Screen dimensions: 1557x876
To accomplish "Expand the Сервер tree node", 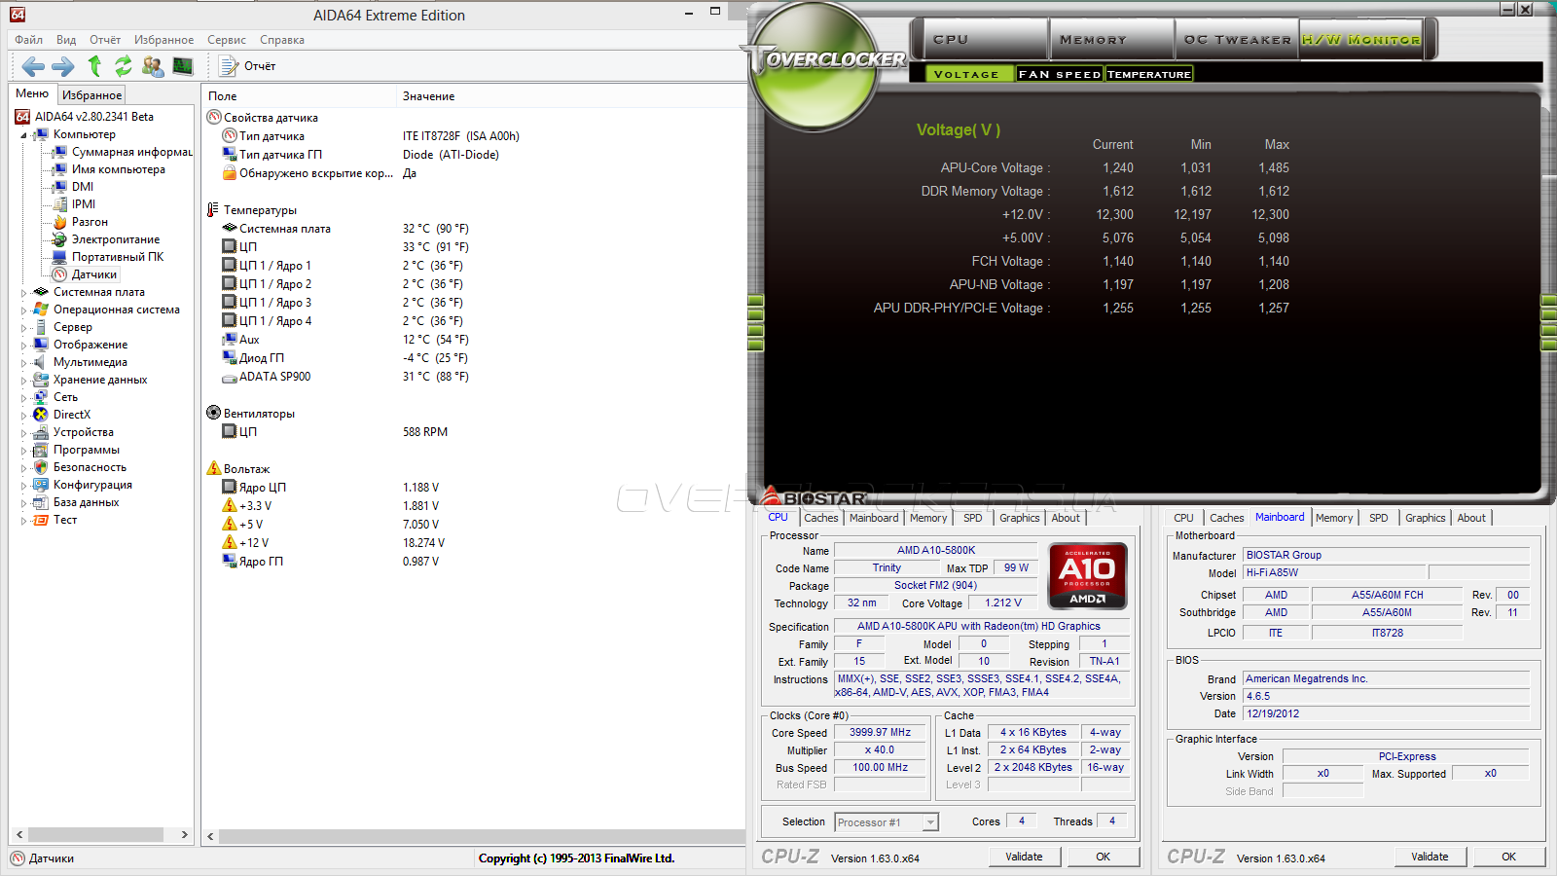I will (24, 327).
